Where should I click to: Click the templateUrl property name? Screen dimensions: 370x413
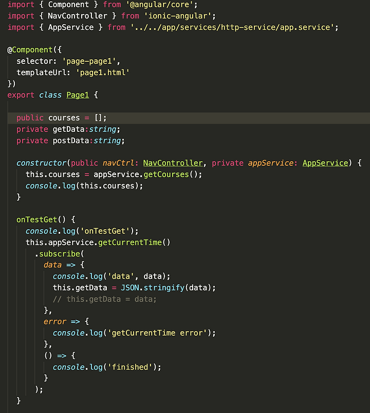point(41,73)
